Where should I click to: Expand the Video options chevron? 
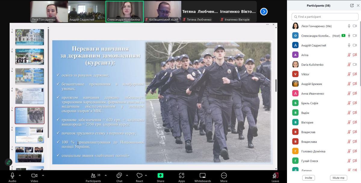pyautogui.click(x=43, y=175)
